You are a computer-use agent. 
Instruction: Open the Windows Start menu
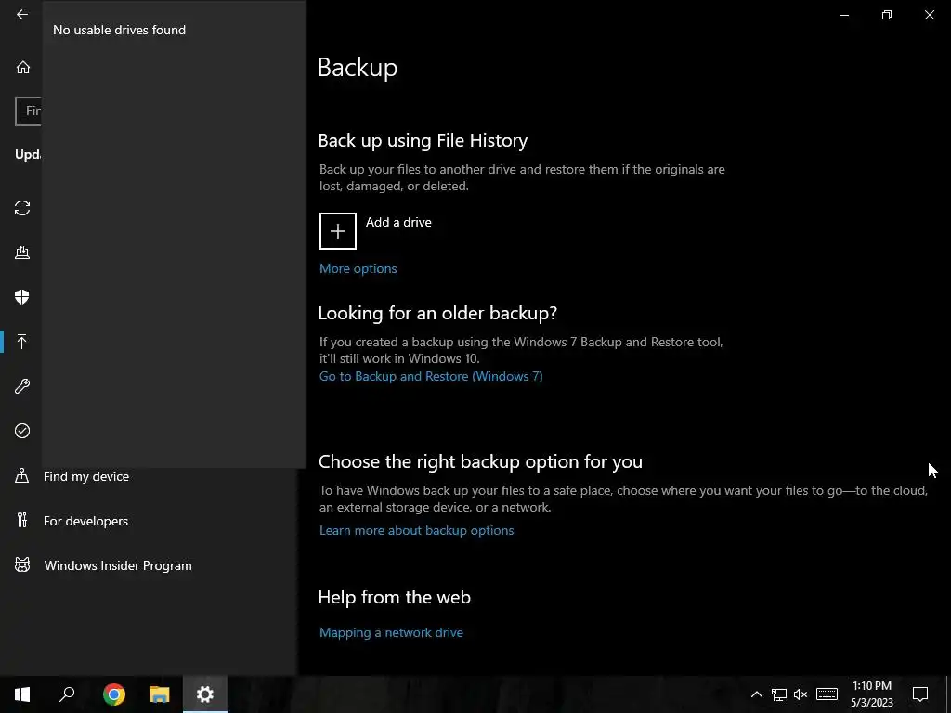[22, 694]
